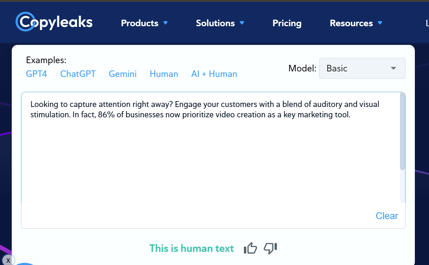Click the 'Model:' label
The image size is (429, 265).
[x=302, y=68]
